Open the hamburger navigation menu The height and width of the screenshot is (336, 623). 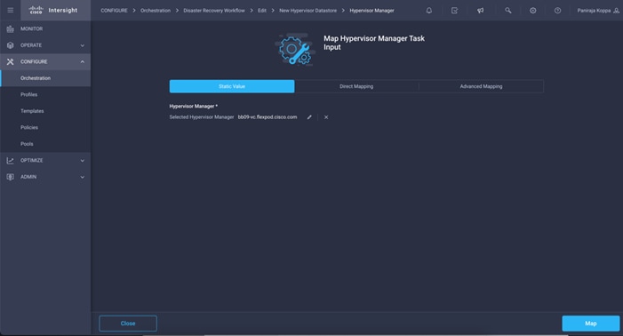pos(11,10)
